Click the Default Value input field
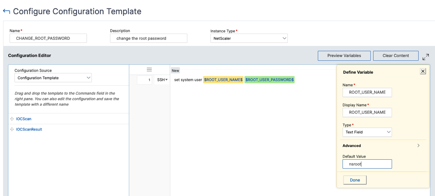The width and height of the screenshot is (435, 196). [367, 164]
